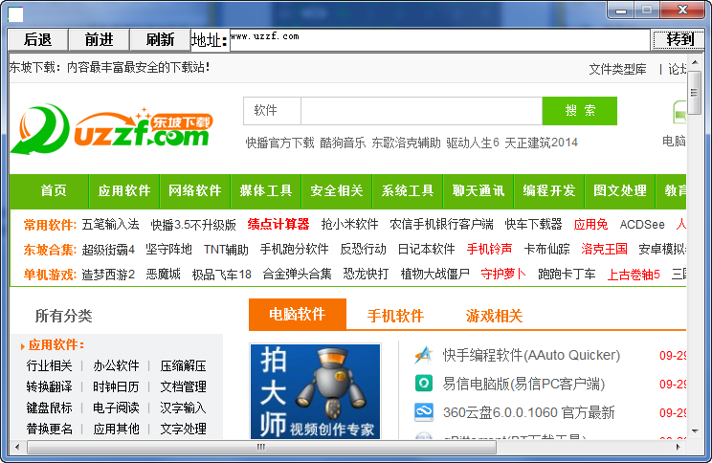Open the 抢小米软件 link
The height and width of the screenshot is (463, 712).
349,224
